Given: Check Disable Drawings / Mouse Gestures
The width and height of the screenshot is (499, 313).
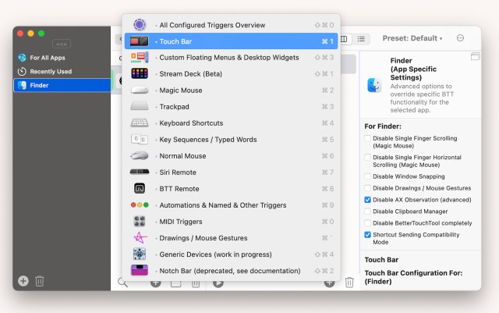Looking at the screenshot, I should coord(367,188).
